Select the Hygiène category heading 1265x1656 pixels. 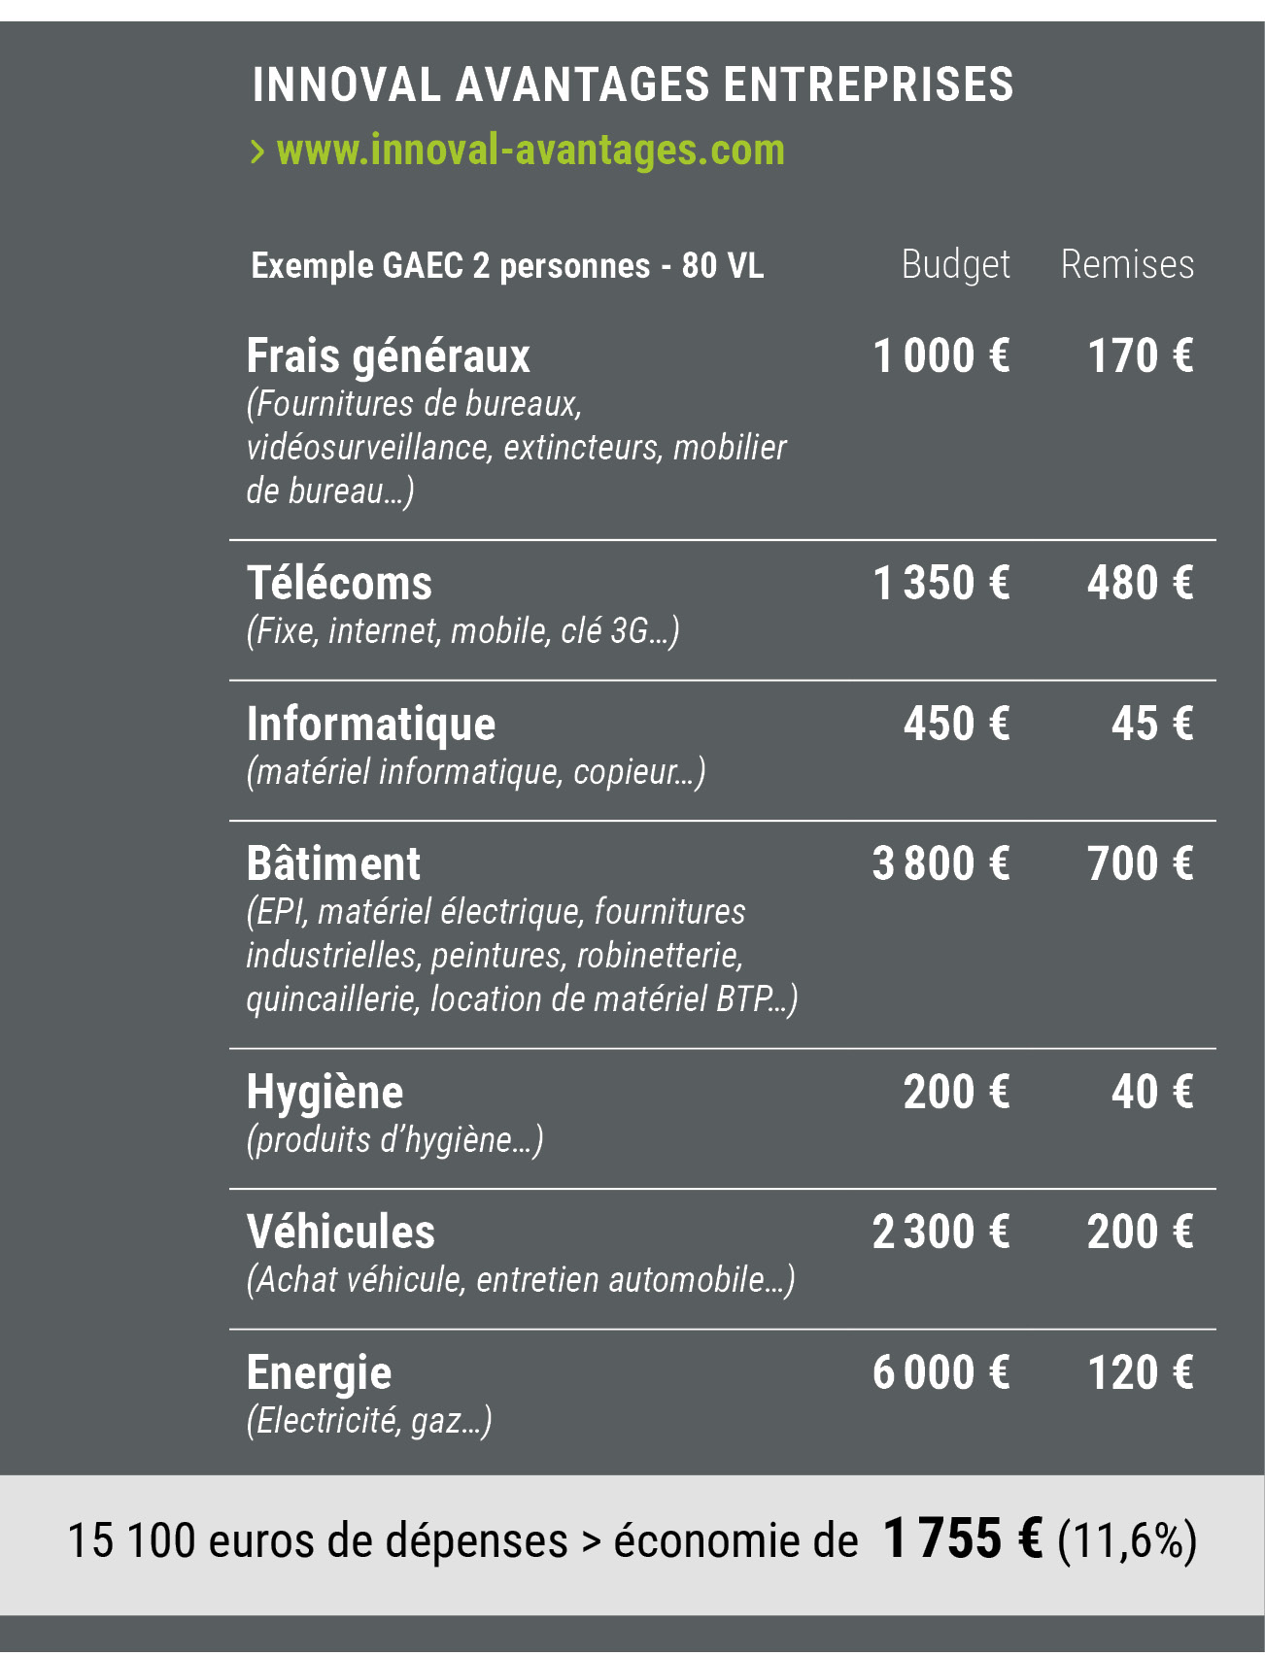(325, 1092)
